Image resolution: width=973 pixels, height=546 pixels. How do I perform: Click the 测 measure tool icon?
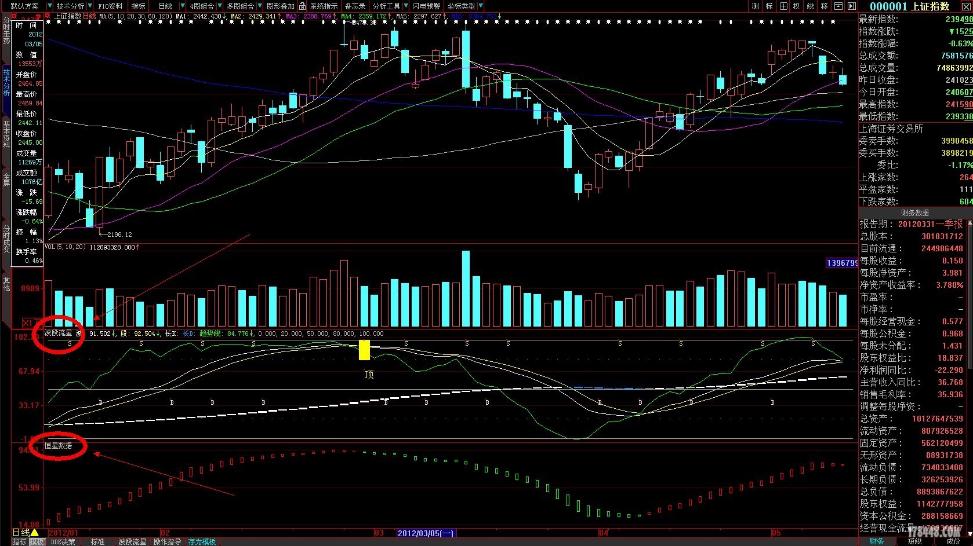click(x=756, y=6)
